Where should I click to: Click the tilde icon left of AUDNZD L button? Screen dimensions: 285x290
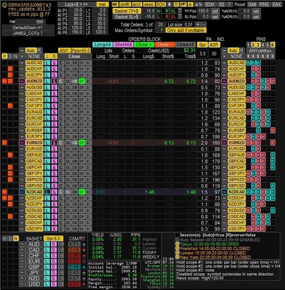point(22,81)
